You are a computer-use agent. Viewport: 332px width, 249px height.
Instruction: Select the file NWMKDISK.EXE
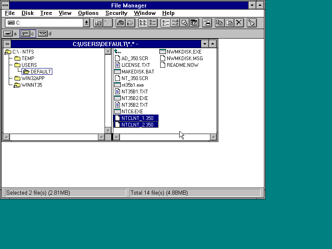[181, 52]
